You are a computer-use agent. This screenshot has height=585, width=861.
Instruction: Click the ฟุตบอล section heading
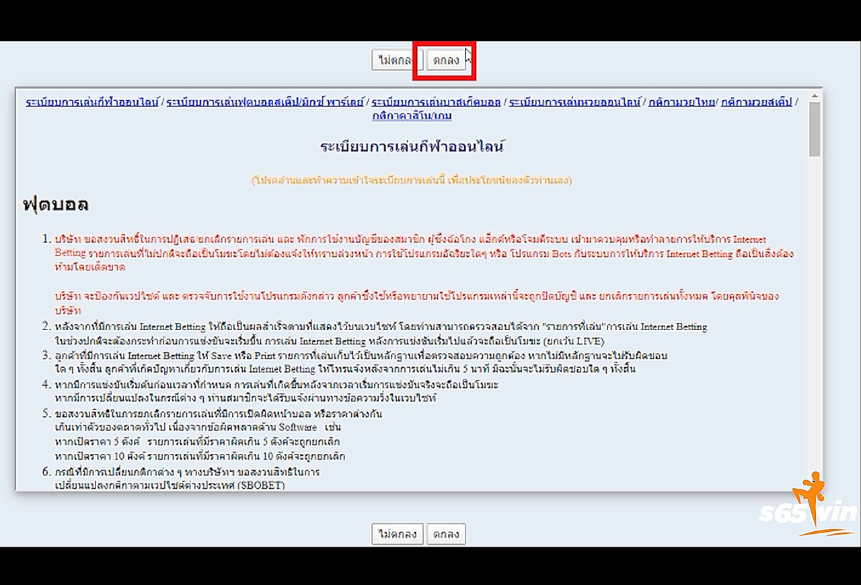[x=56, y=204]
